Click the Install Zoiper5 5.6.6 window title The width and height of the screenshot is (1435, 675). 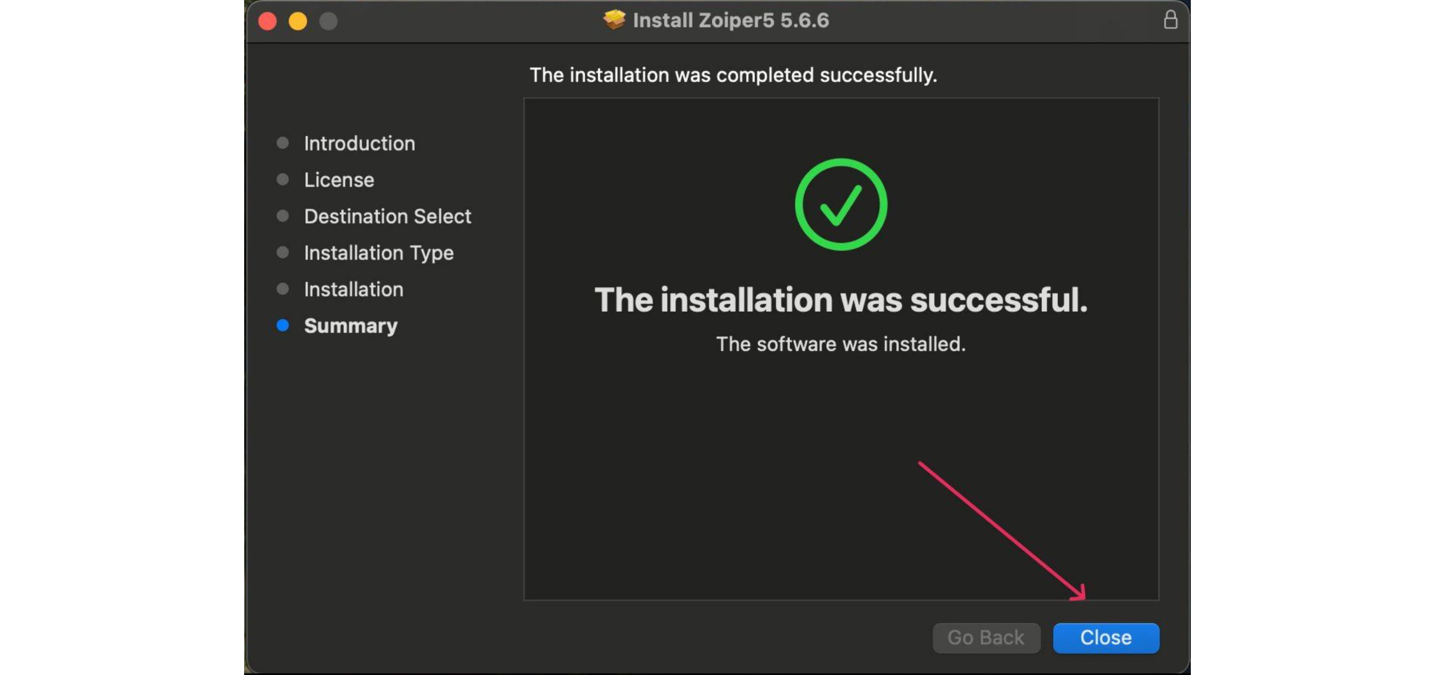tap(730, 20)
